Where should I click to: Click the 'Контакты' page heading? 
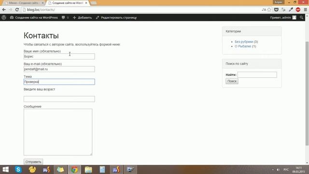point(41,35)
